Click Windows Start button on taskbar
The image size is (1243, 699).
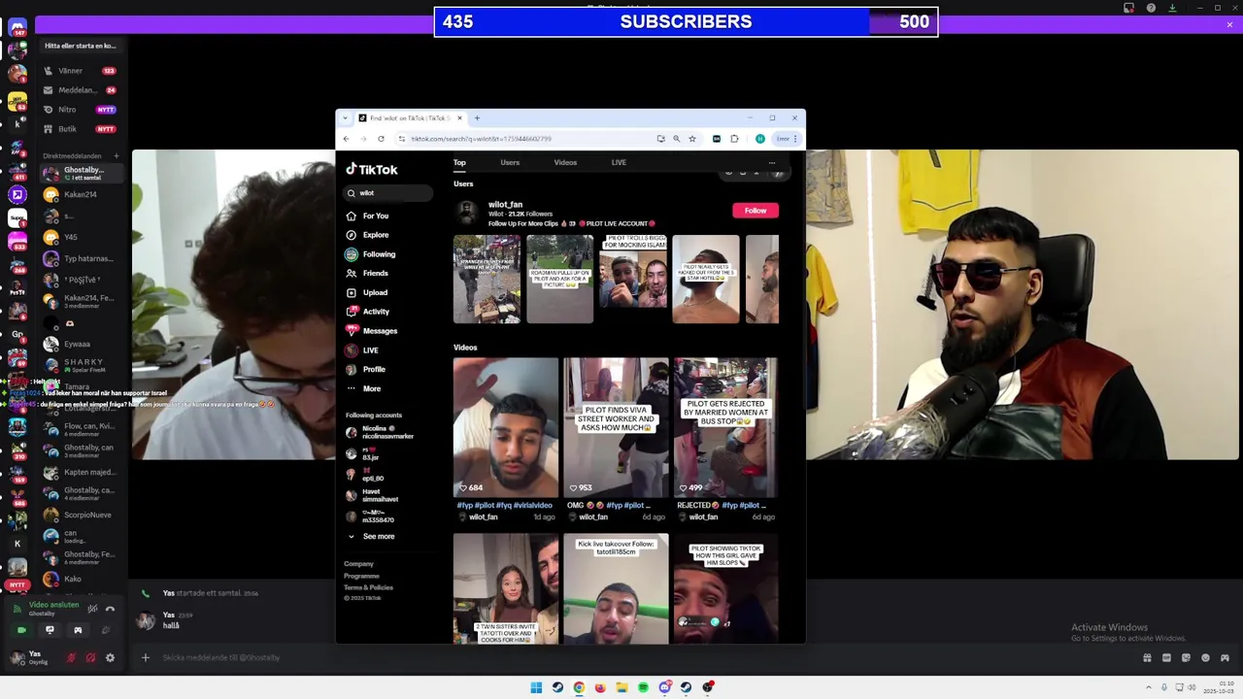536,687
